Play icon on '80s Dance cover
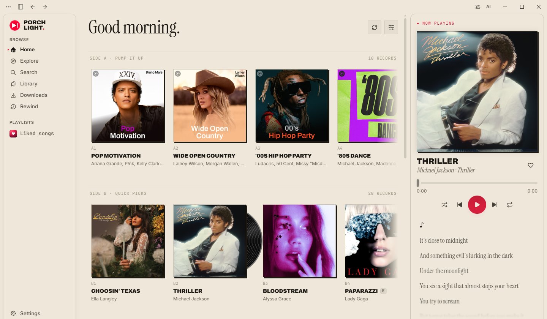 pyautogui.click(x=342, y=74)
